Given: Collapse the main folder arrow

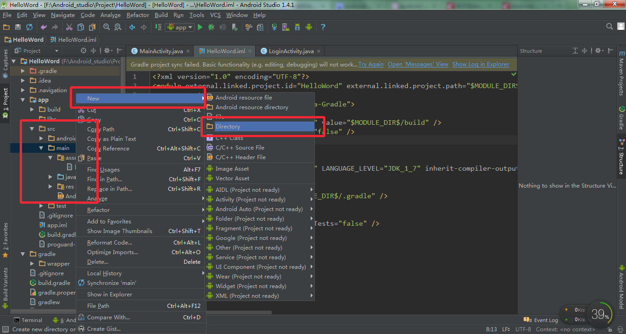Looking at the screenshot, I should point(41,148).
